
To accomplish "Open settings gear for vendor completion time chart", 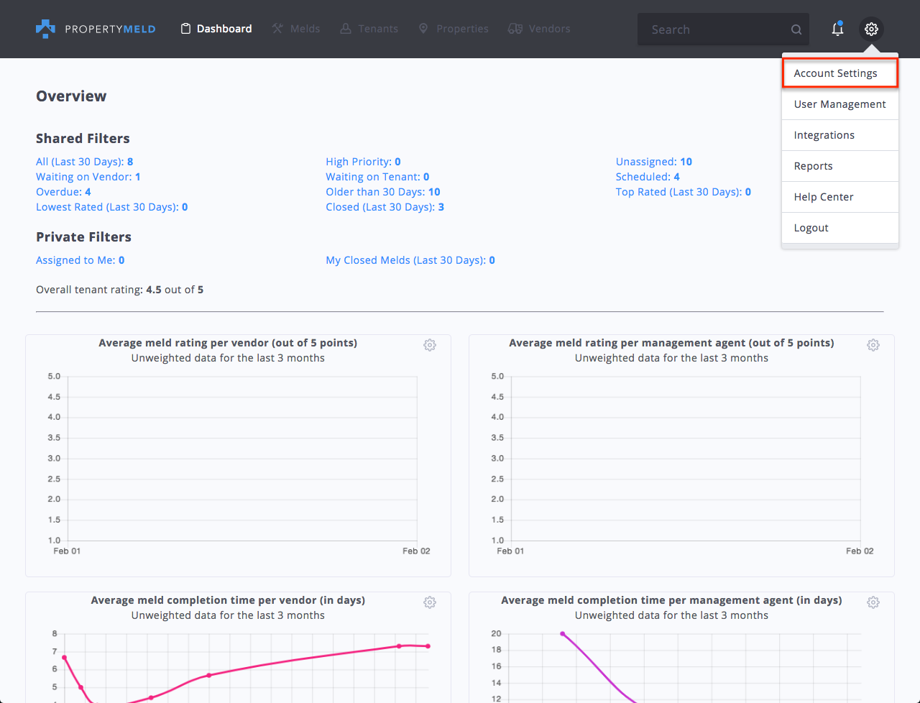I will [430, 602].
